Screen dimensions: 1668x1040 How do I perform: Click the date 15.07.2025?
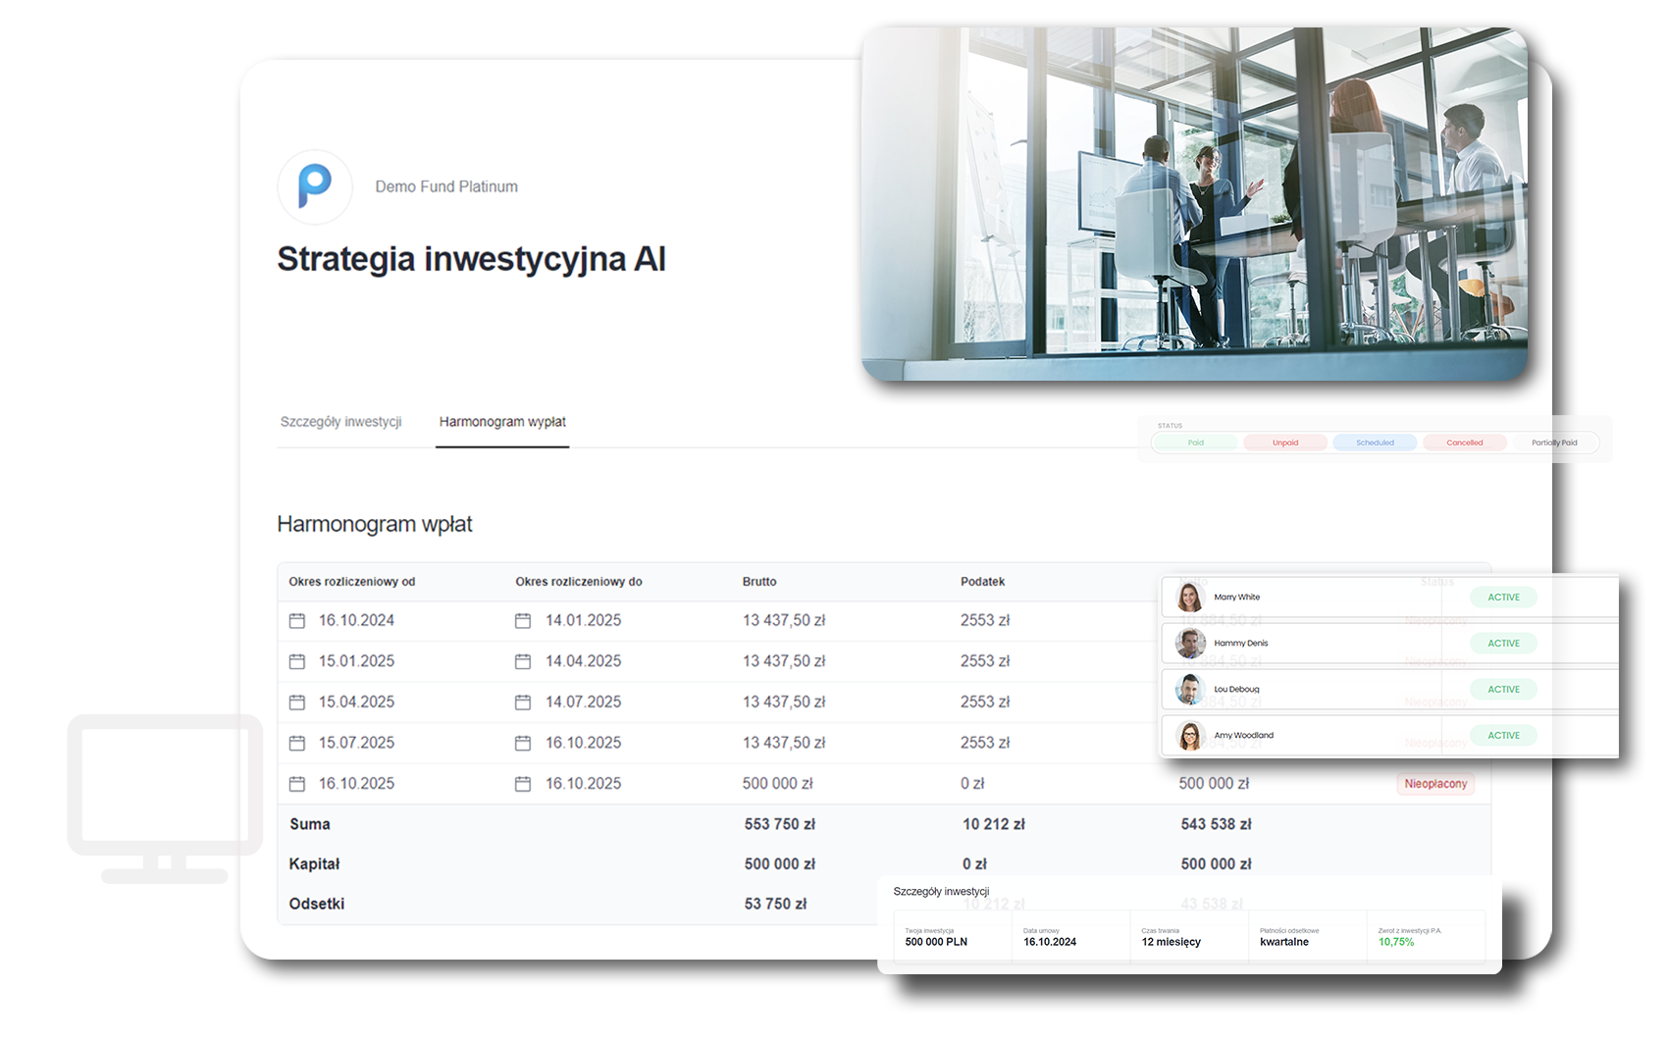[356, 743]
